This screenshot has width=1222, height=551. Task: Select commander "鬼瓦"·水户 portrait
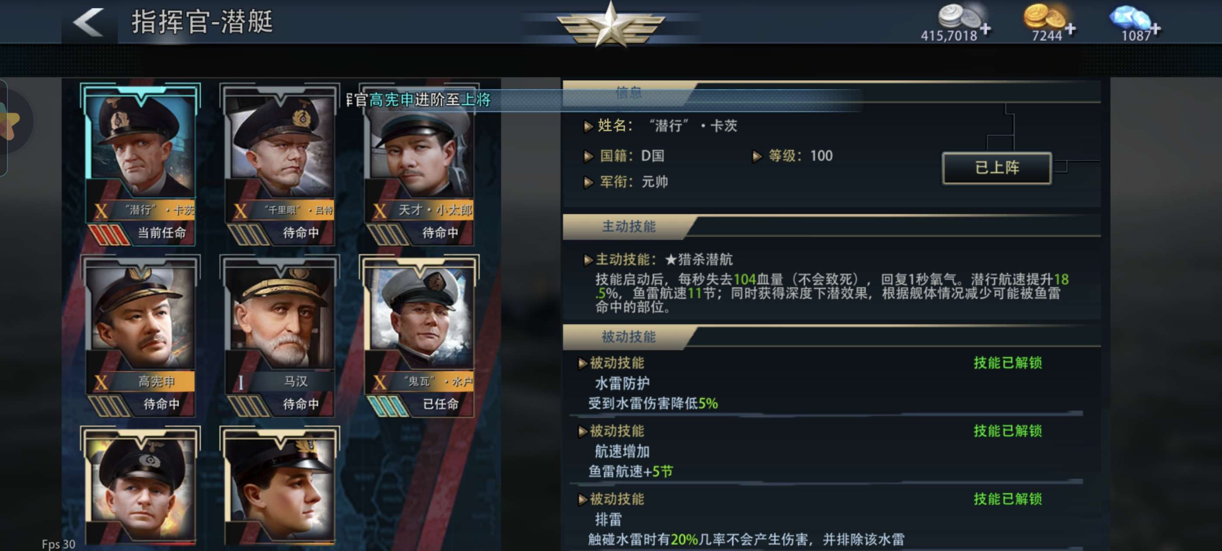click(419, 336)
